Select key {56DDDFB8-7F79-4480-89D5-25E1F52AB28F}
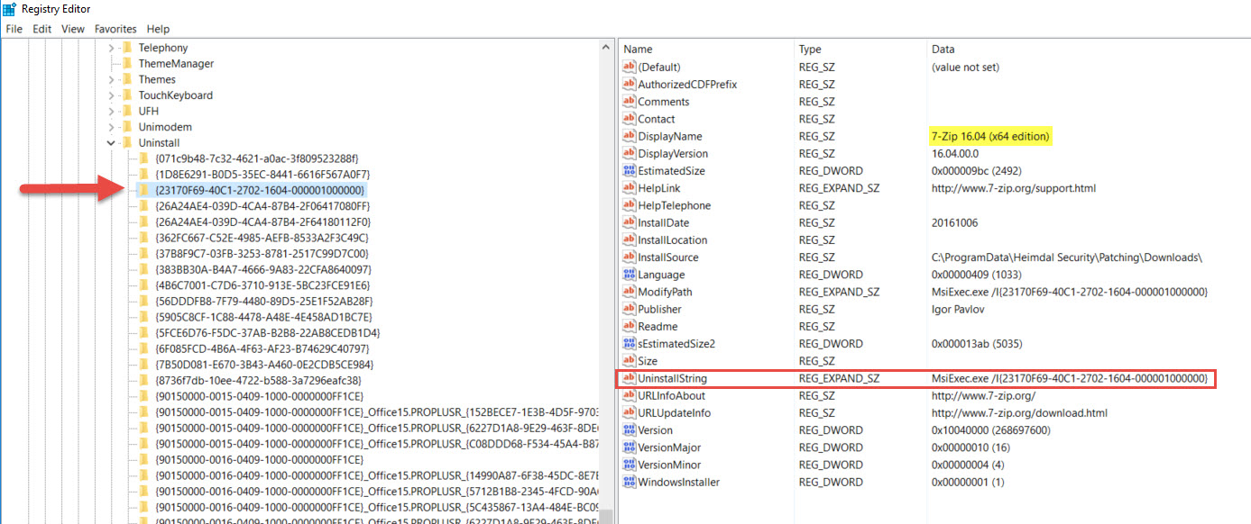 tap(263, 302)
